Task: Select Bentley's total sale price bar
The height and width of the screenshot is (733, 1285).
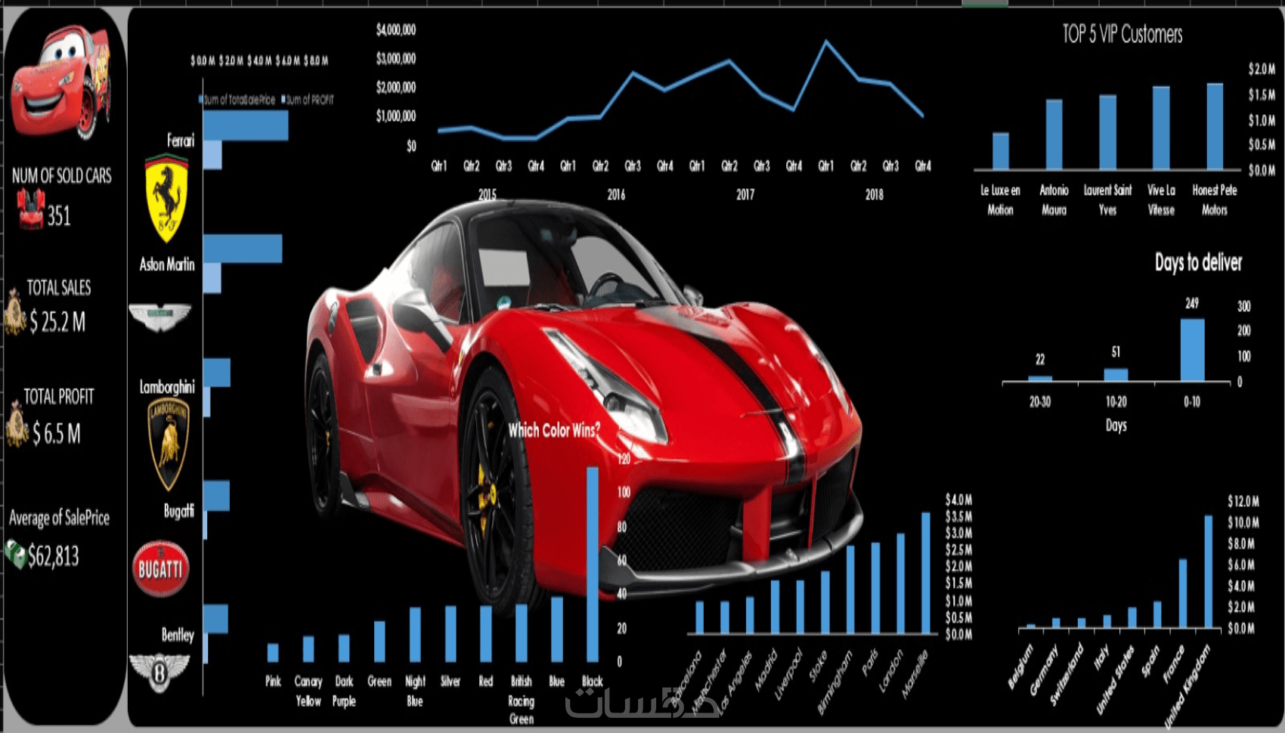Action: click(215, 619)
